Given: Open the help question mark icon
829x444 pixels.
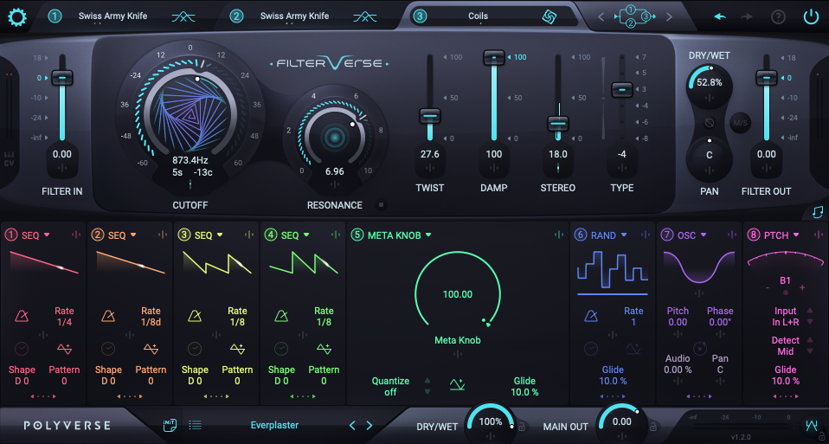Looking at the screenshot, I should (778, 17).
